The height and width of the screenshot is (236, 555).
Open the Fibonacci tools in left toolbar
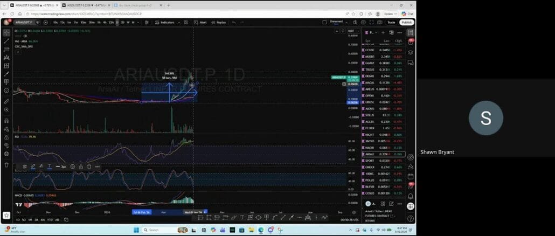6,49
